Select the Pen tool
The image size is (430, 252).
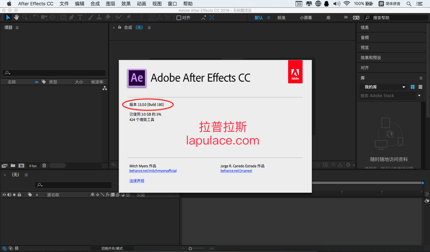(72, 17)
